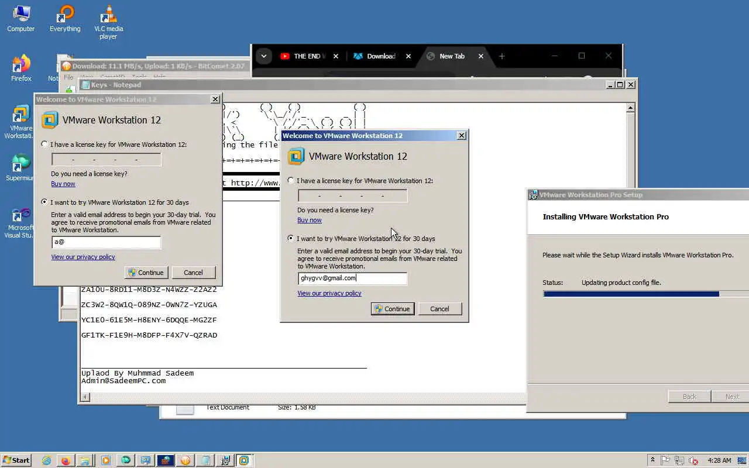Open the Everything search desktop icon
The image size is (749, 468).
pos(65,19)
